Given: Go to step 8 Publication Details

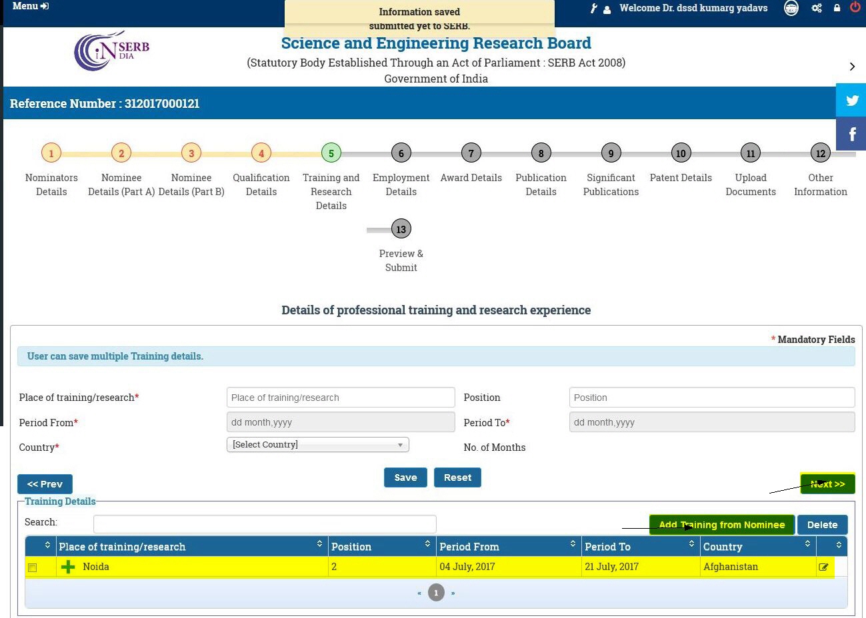Looking at the screenshot, I should 541,153.
